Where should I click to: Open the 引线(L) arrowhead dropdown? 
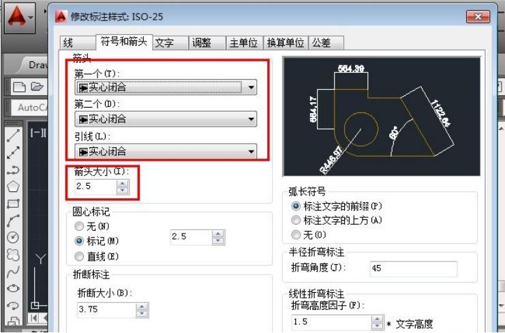point(166,151)
